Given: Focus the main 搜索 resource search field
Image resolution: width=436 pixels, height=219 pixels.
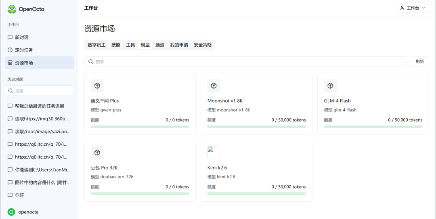Looking at the screenshot, I should click(245, 62).
